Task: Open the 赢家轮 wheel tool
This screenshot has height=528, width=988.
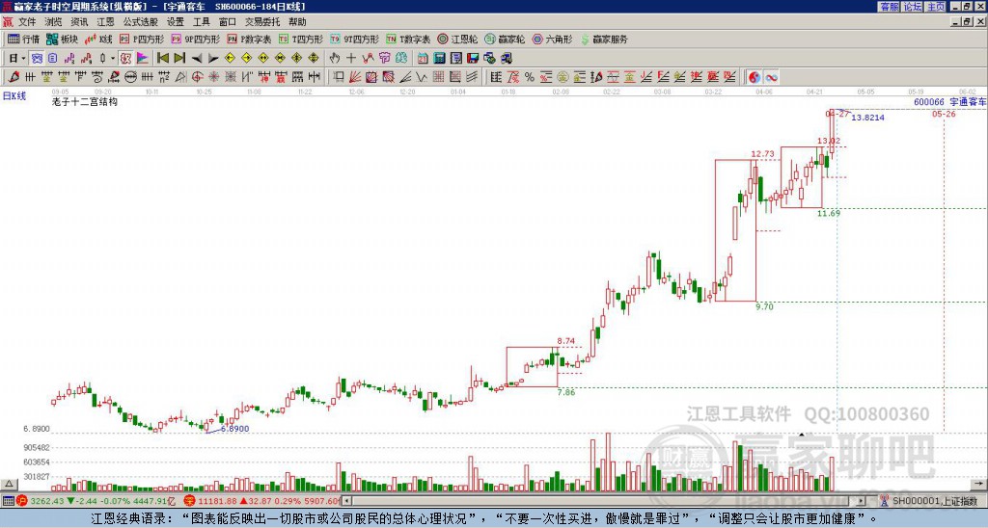Action: pos(505,39)
